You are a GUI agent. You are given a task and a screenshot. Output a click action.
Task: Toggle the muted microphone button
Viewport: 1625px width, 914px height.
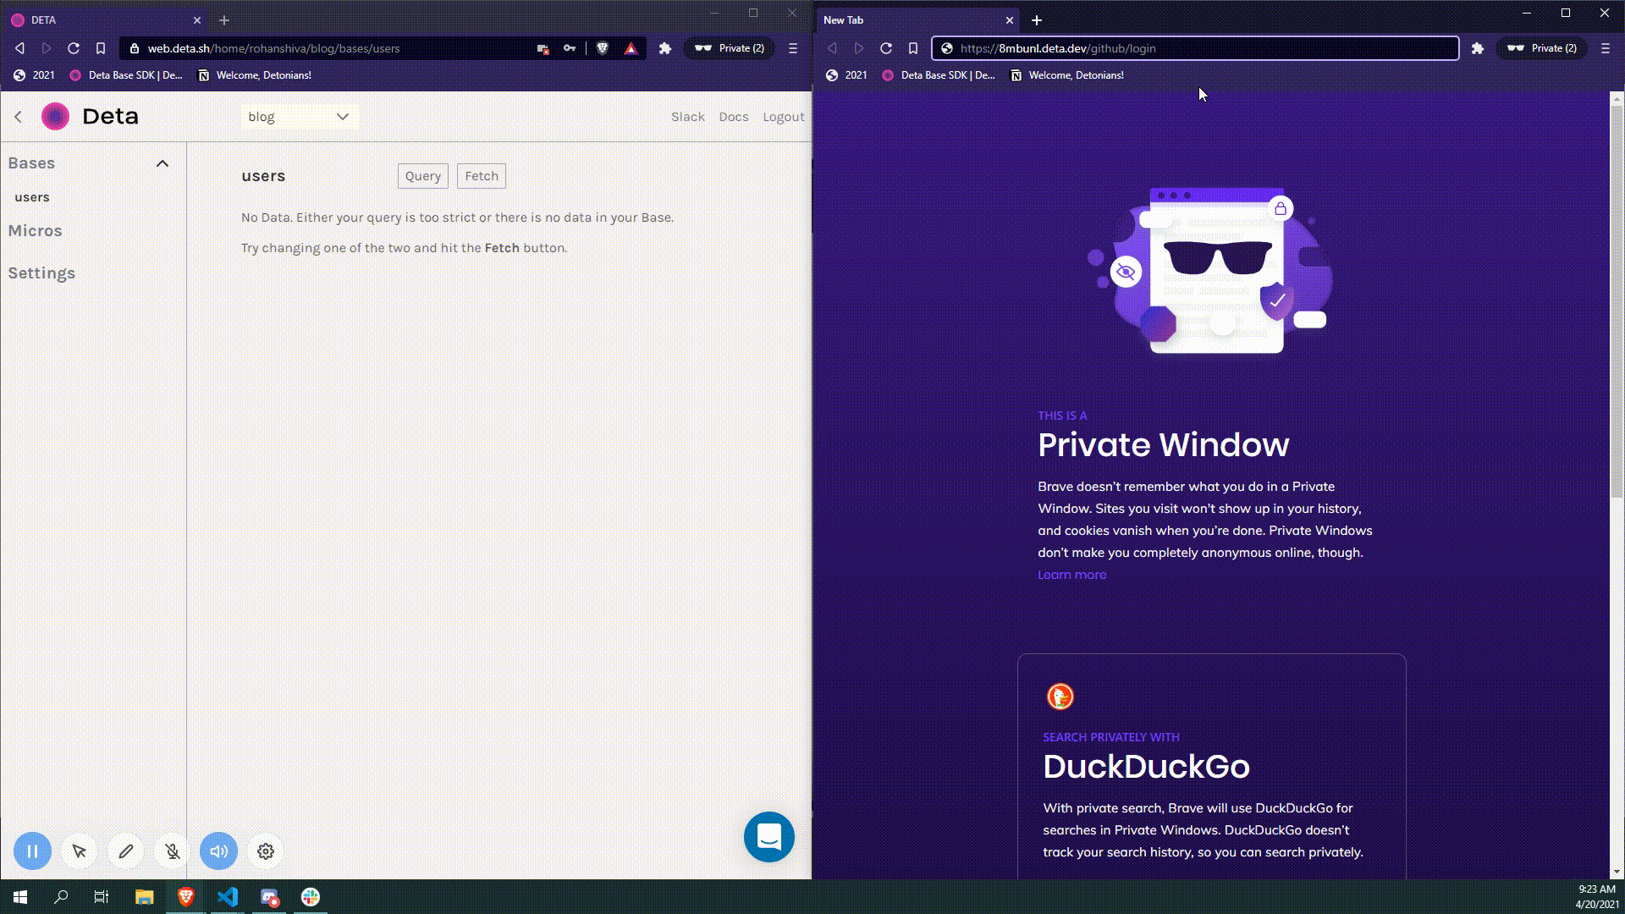pos(173,851)
